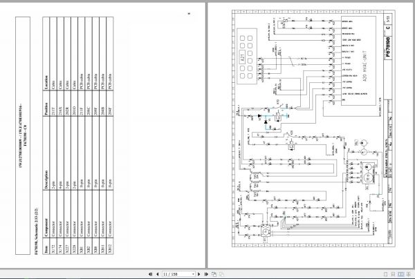Click the Position column header
Image resolution: width=415 pixels, height=279 pixels.
[x=46, y=104]
